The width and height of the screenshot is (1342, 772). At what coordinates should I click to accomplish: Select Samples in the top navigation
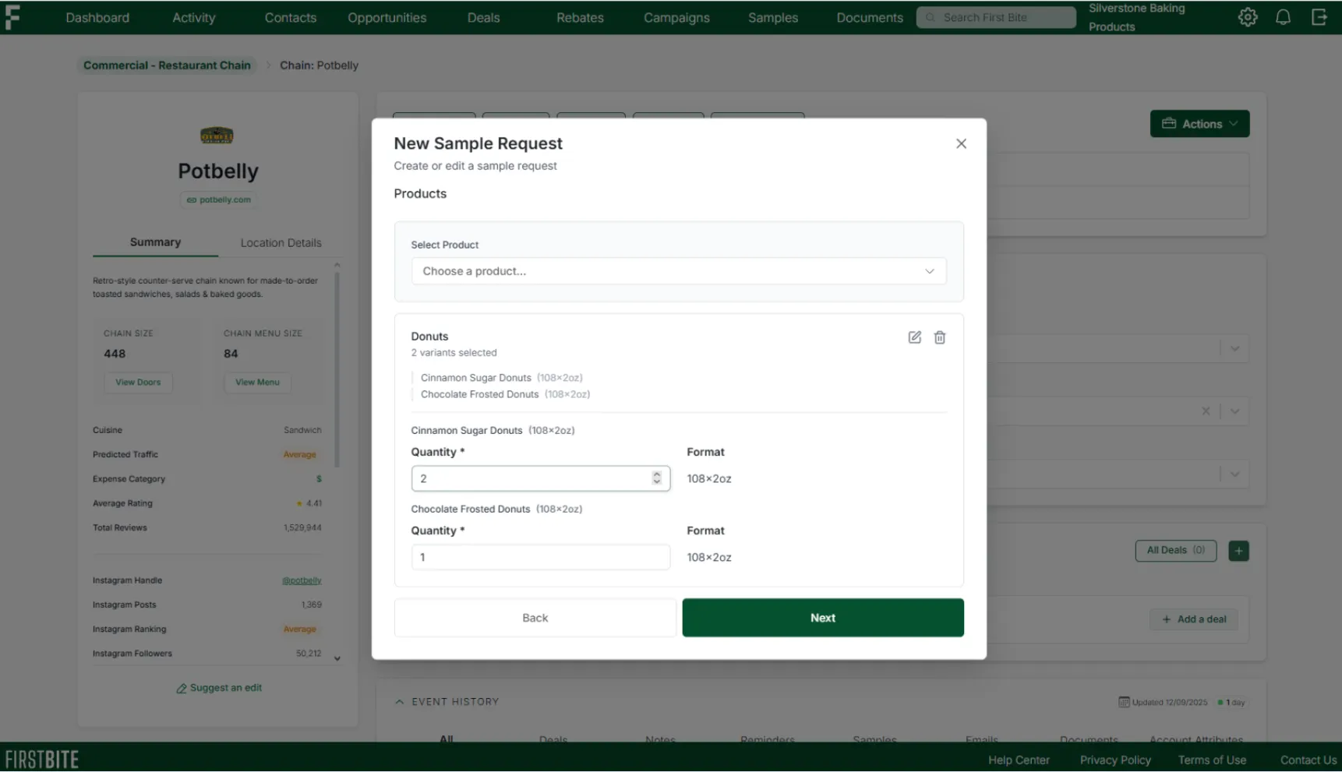[773, 17]
